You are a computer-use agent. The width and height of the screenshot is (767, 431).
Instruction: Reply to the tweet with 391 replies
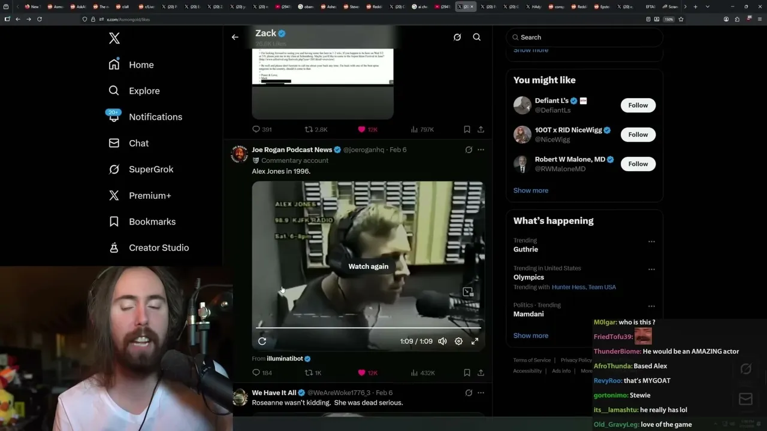click(262, 129)
